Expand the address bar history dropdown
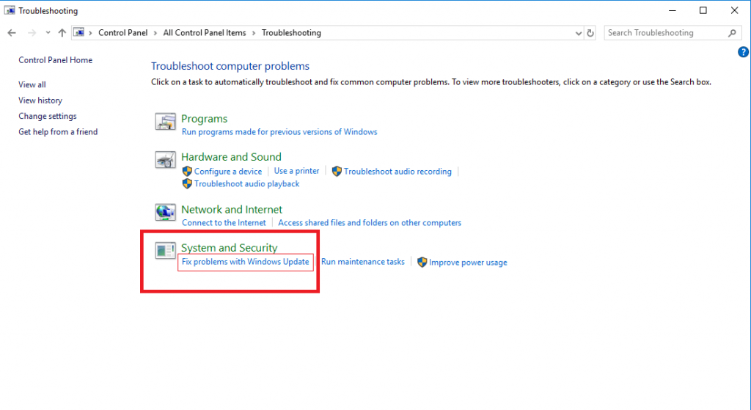This screenshot has width=751, height=410. point(578,33)
